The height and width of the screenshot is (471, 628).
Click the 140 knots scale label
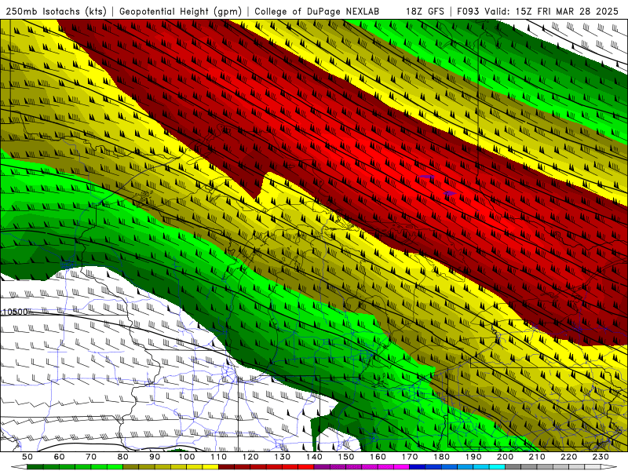314,457
